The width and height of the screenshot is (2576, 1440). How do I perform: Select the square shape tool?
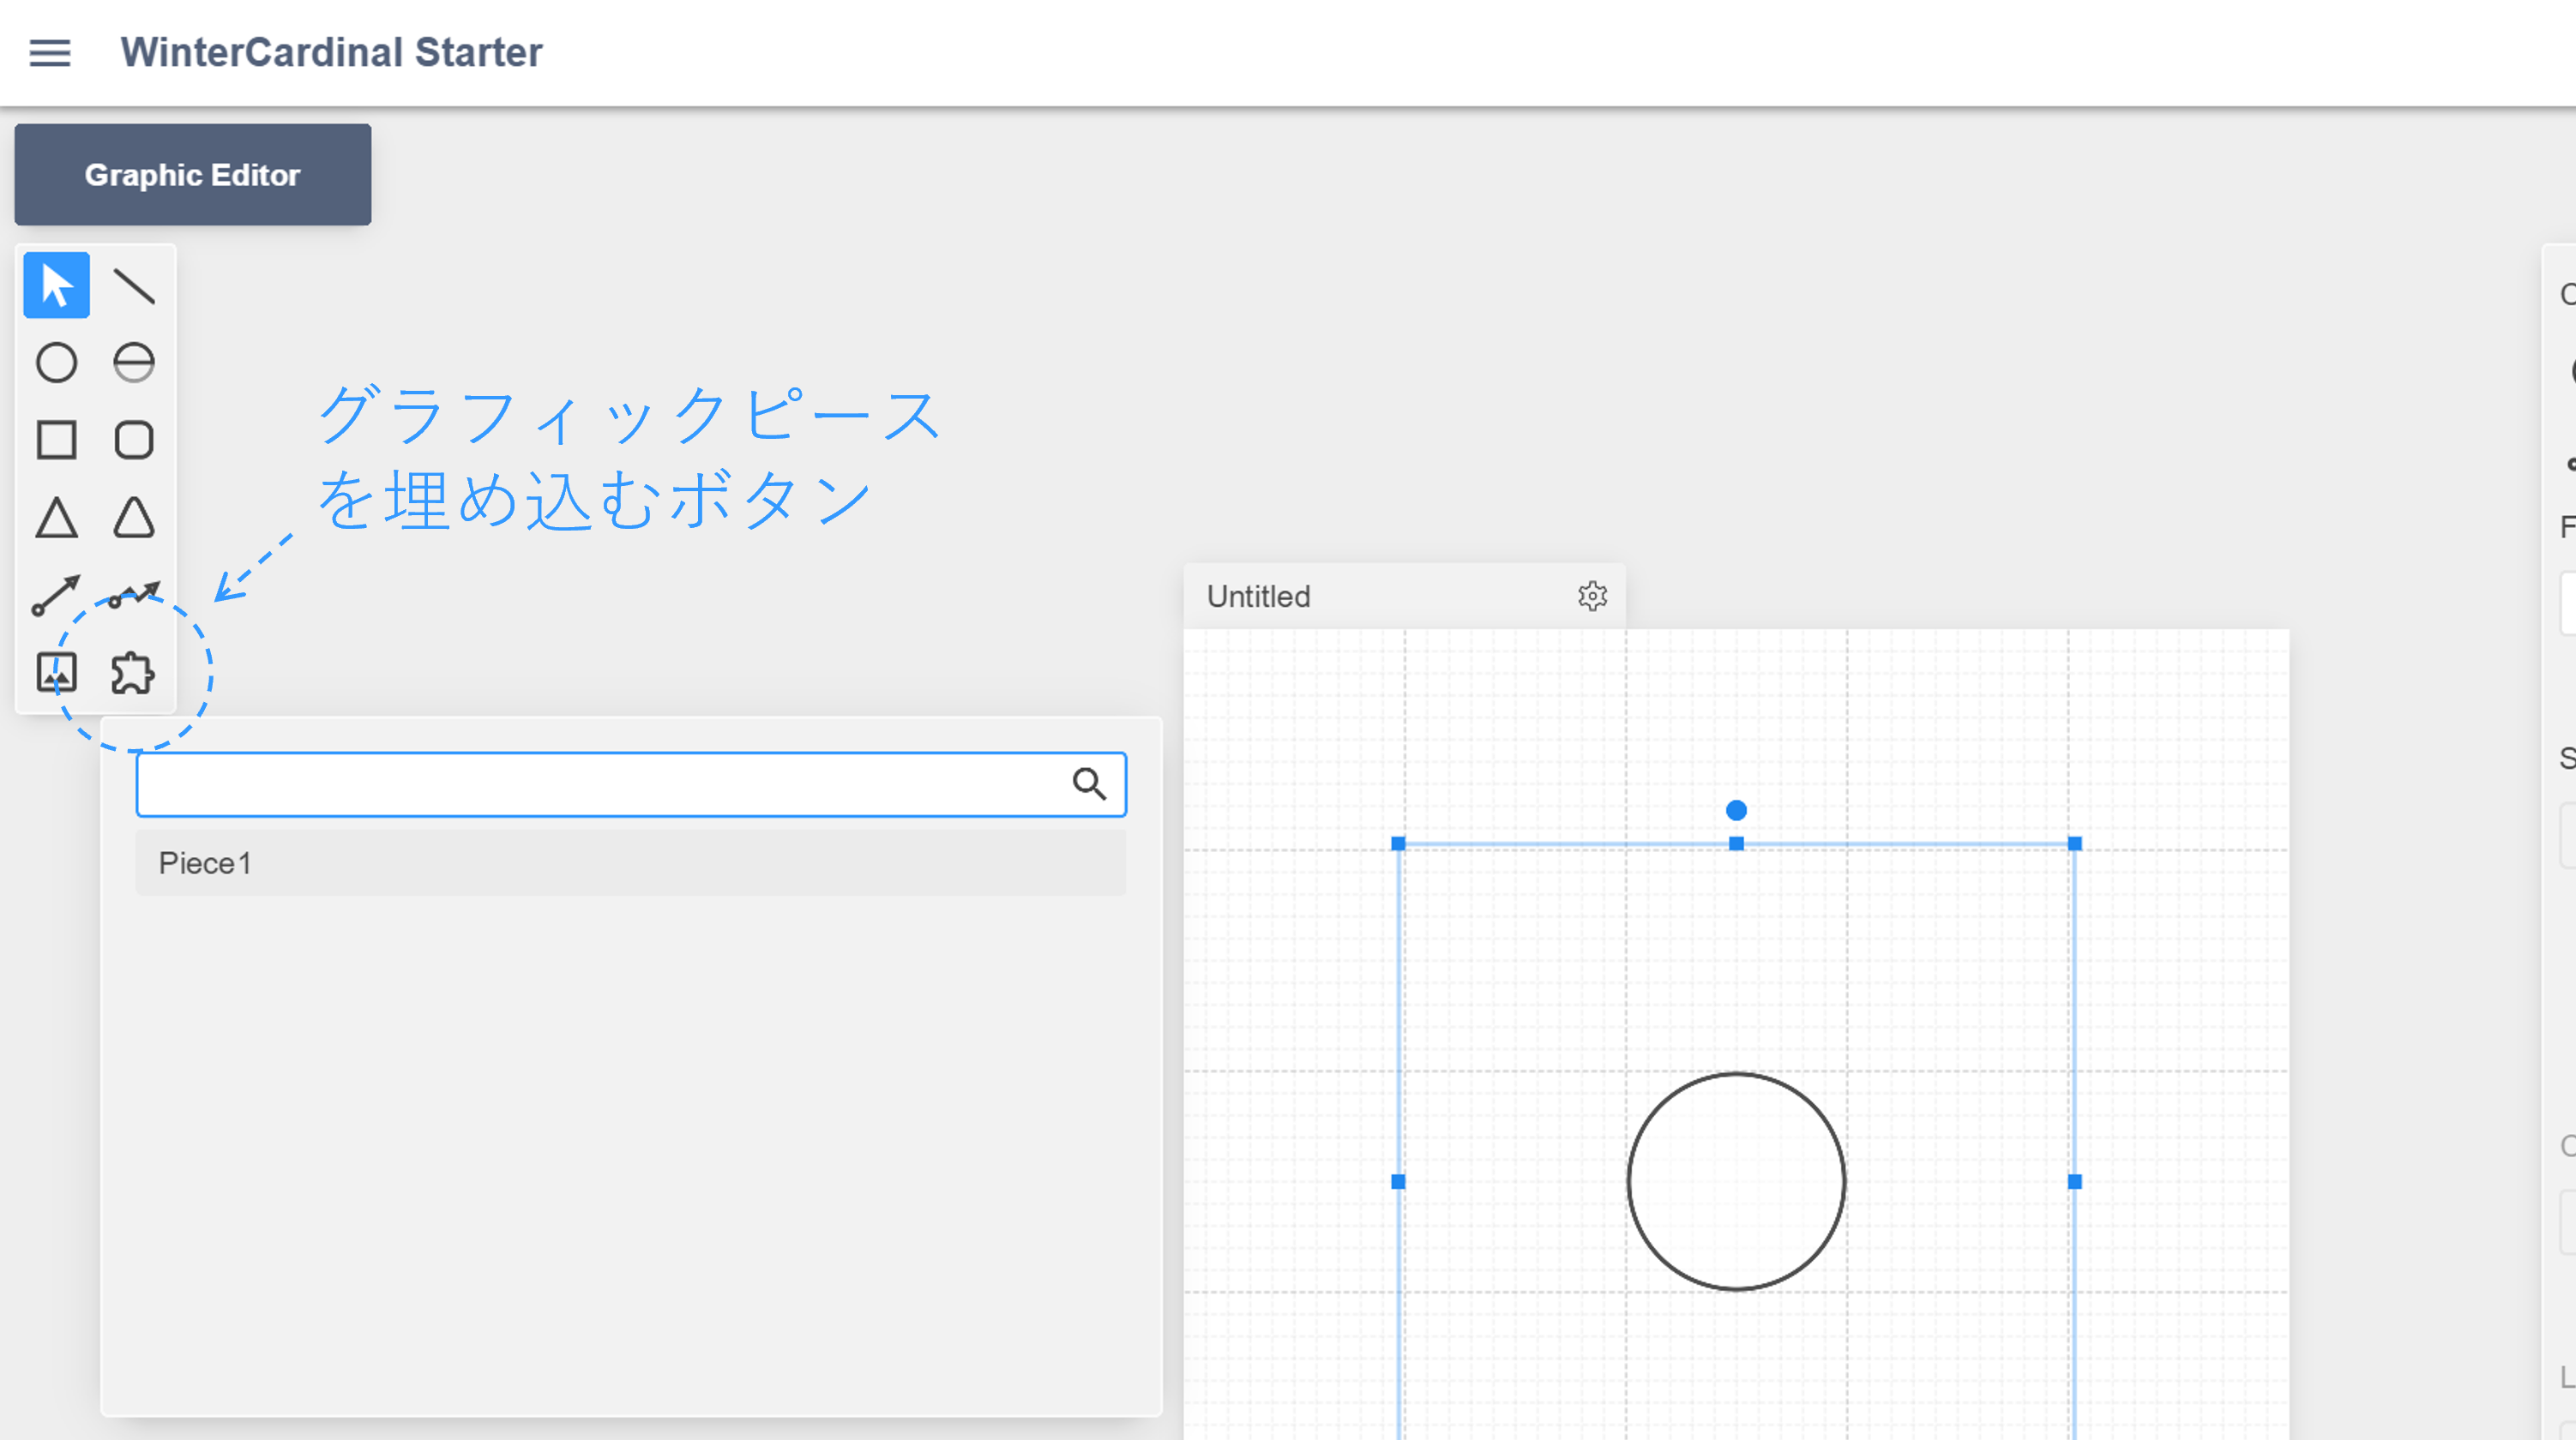tap(56, 439)
